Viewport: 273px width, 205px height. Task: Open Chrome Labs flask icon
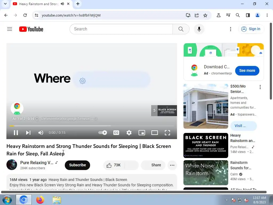tap(219, 15)
